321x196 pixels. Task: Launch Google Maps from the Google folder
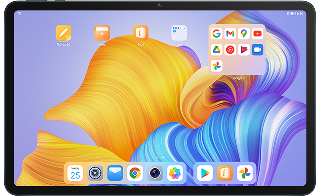click(244, 34)
